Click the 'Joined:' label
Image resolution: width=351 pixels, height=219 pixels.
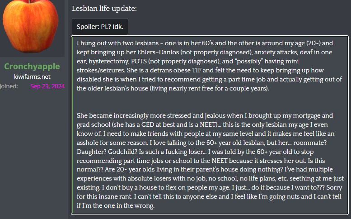pos(9,86)
